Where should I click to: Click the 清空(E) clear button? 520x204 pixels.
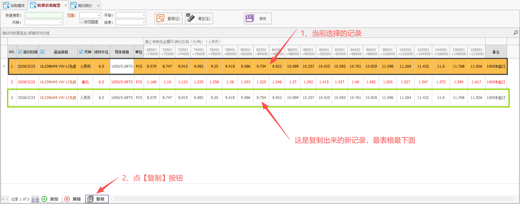pyautogui.click(x=199, y=18)
